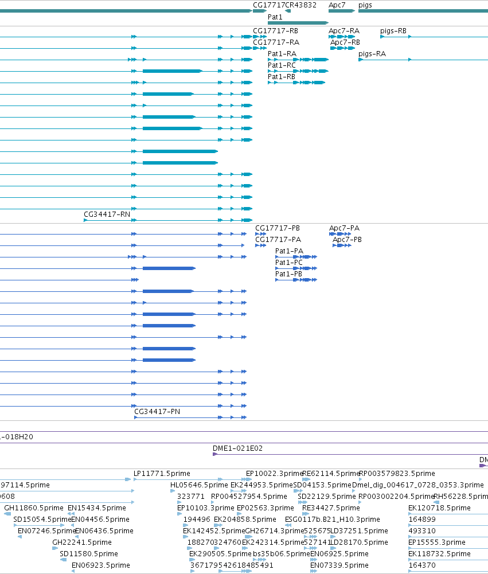Open the SD22129.5prime EST

[327, 497]
